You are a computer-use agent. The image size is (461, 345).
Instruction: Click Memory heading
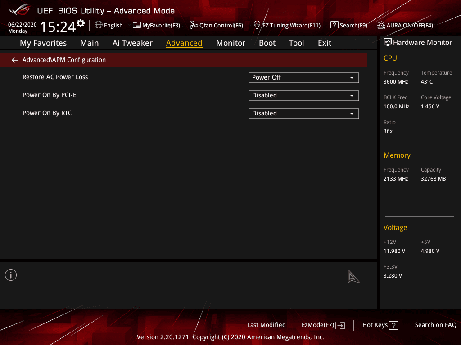click(397, 155)
